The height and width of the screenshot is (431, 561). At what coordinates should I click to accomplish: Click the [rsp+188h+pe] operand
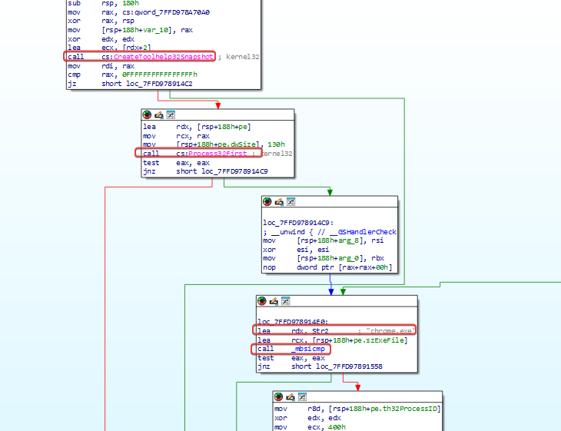click(224, 127)
